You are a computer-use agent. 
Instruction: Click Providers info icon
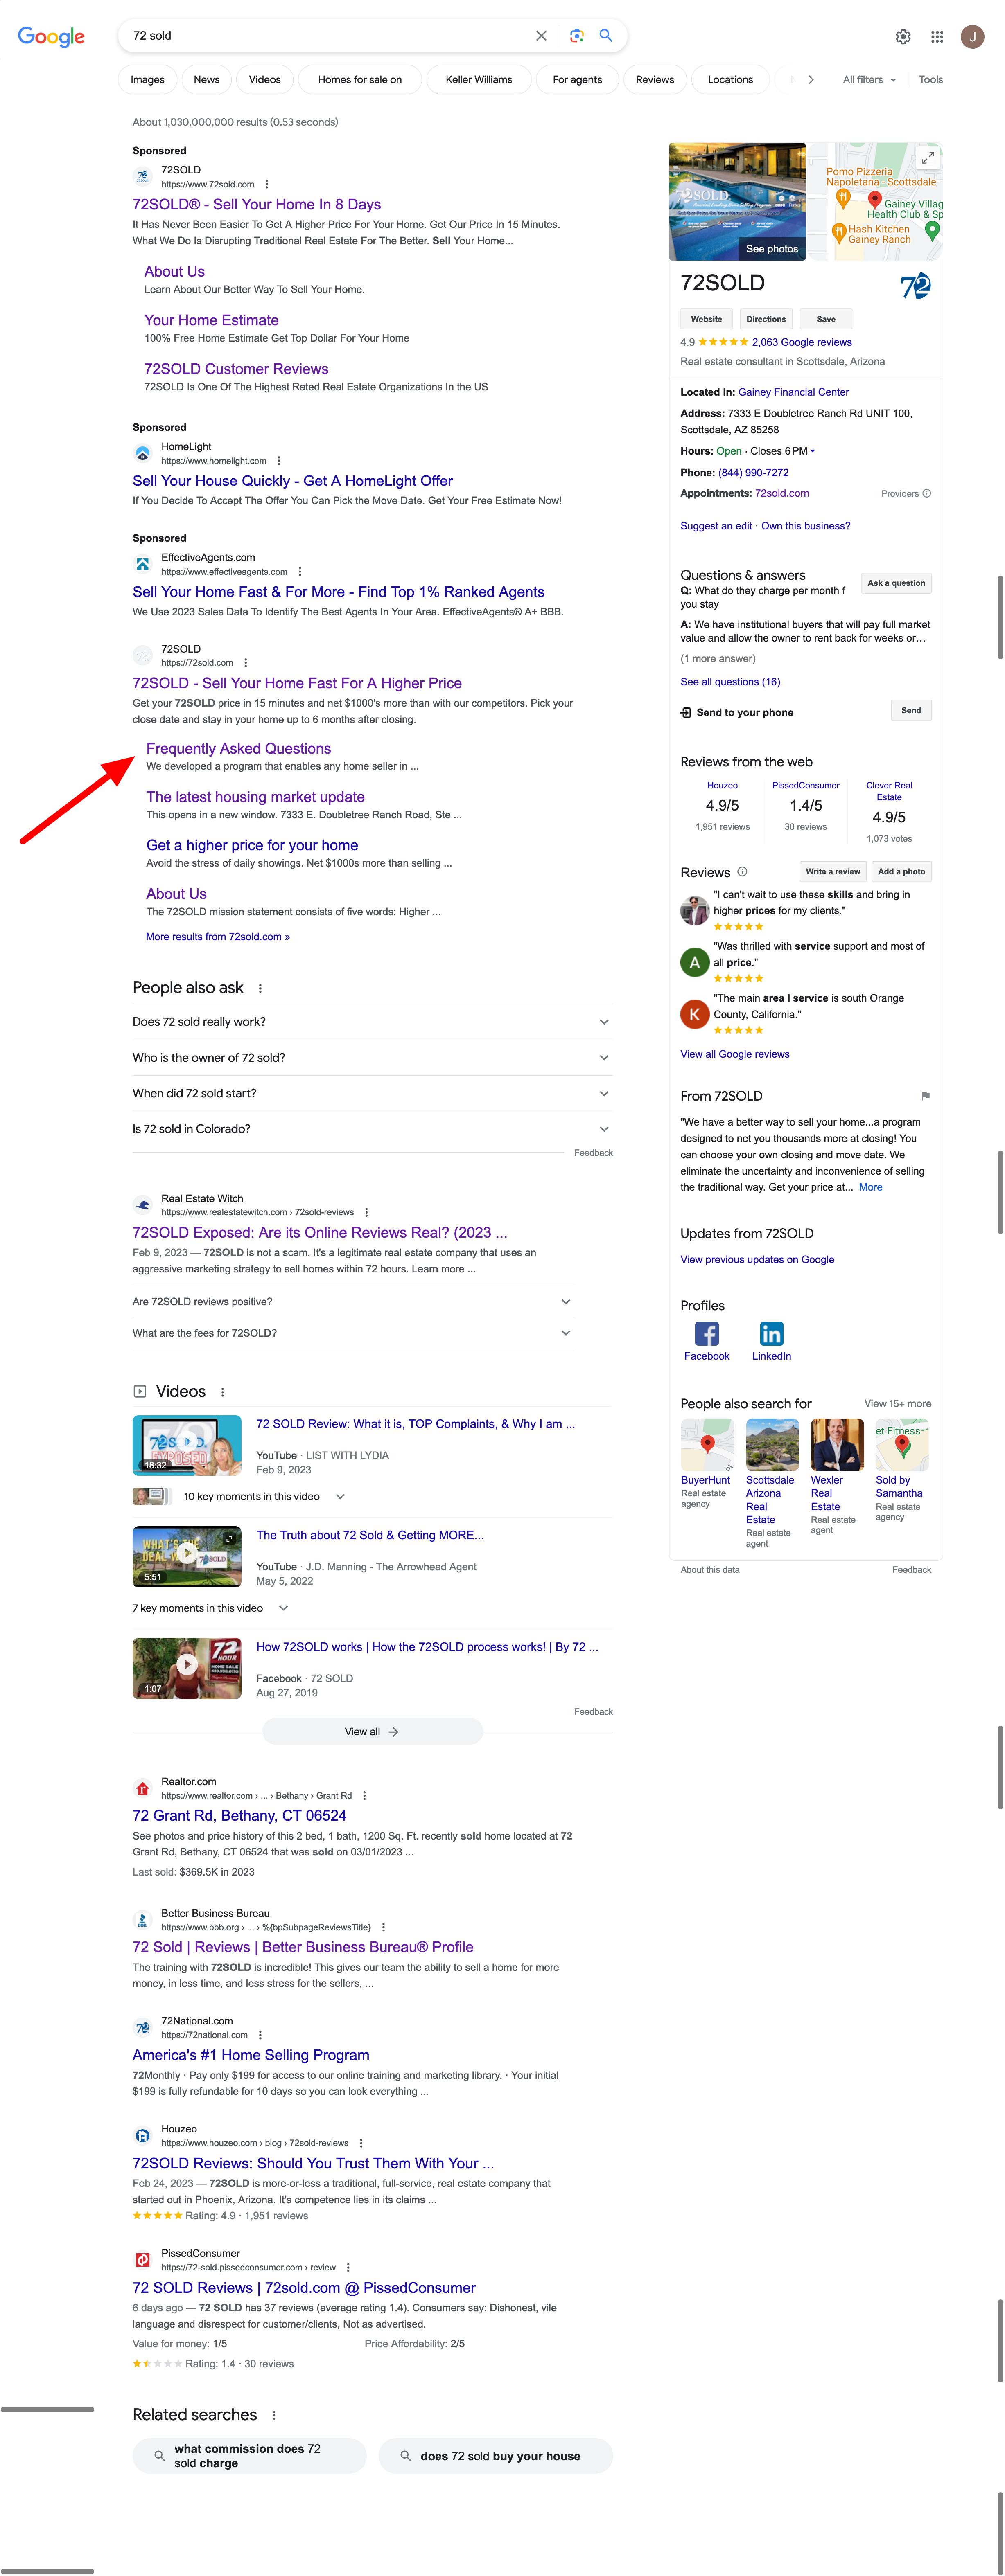click(927, 493)
